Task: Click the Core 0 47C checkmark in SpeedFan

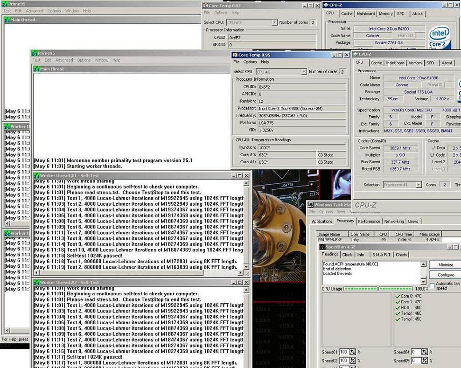Action: pyautogui.click(x=398, y=296)
